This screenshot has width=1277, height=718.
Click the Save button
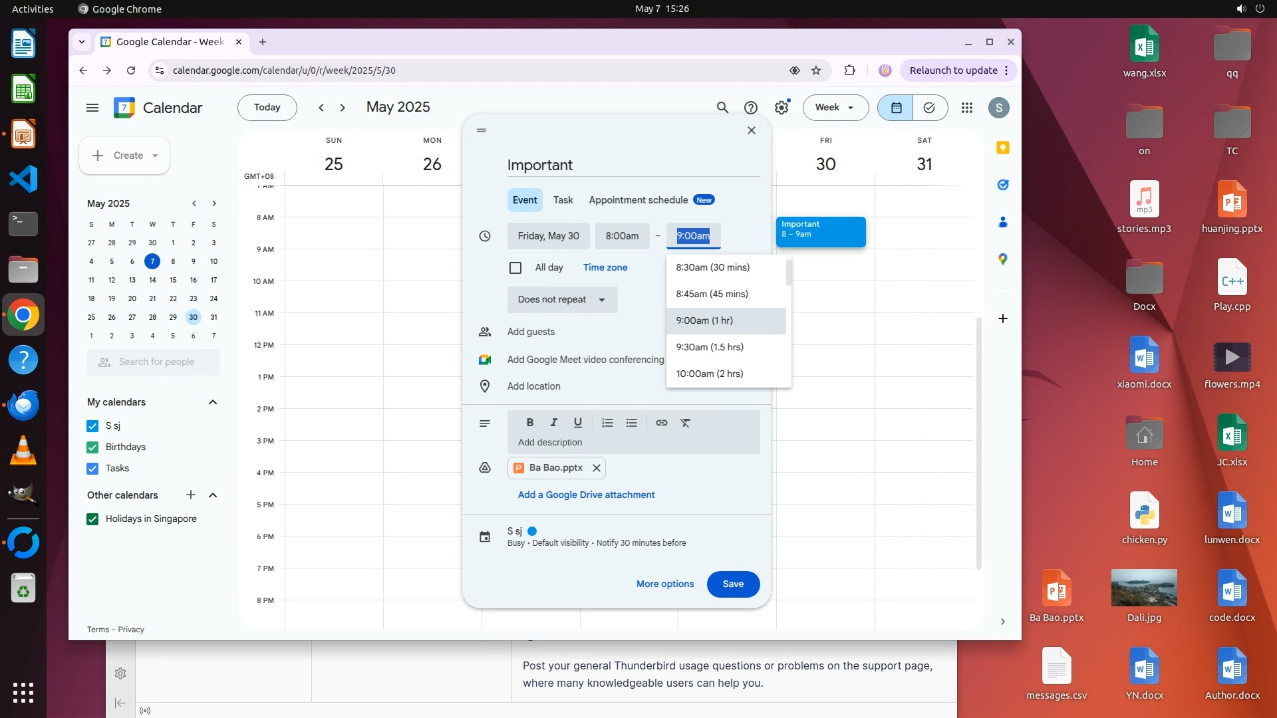tap(733, 584)
